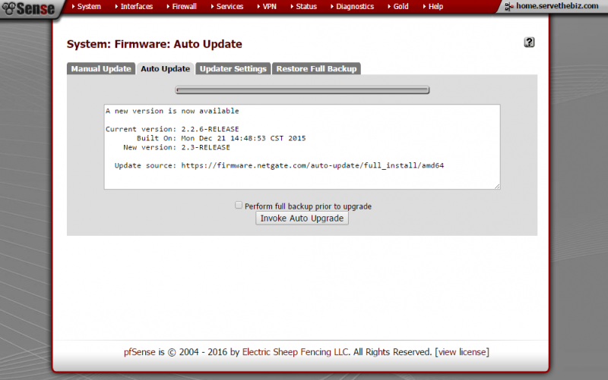The height and width of the screenshot is (380, 608).
Task: Switch to the Updater Settings tab
Action: [233, 68]
